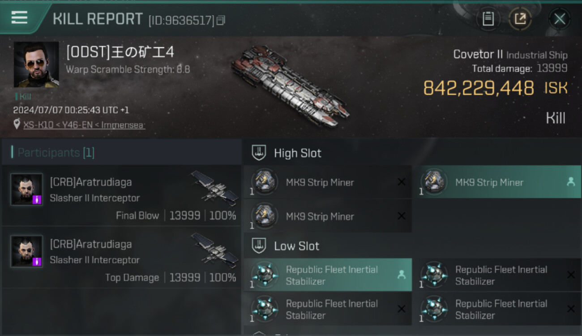Share the kill report
Screen dimensions: 582x336
coord(520,19)
